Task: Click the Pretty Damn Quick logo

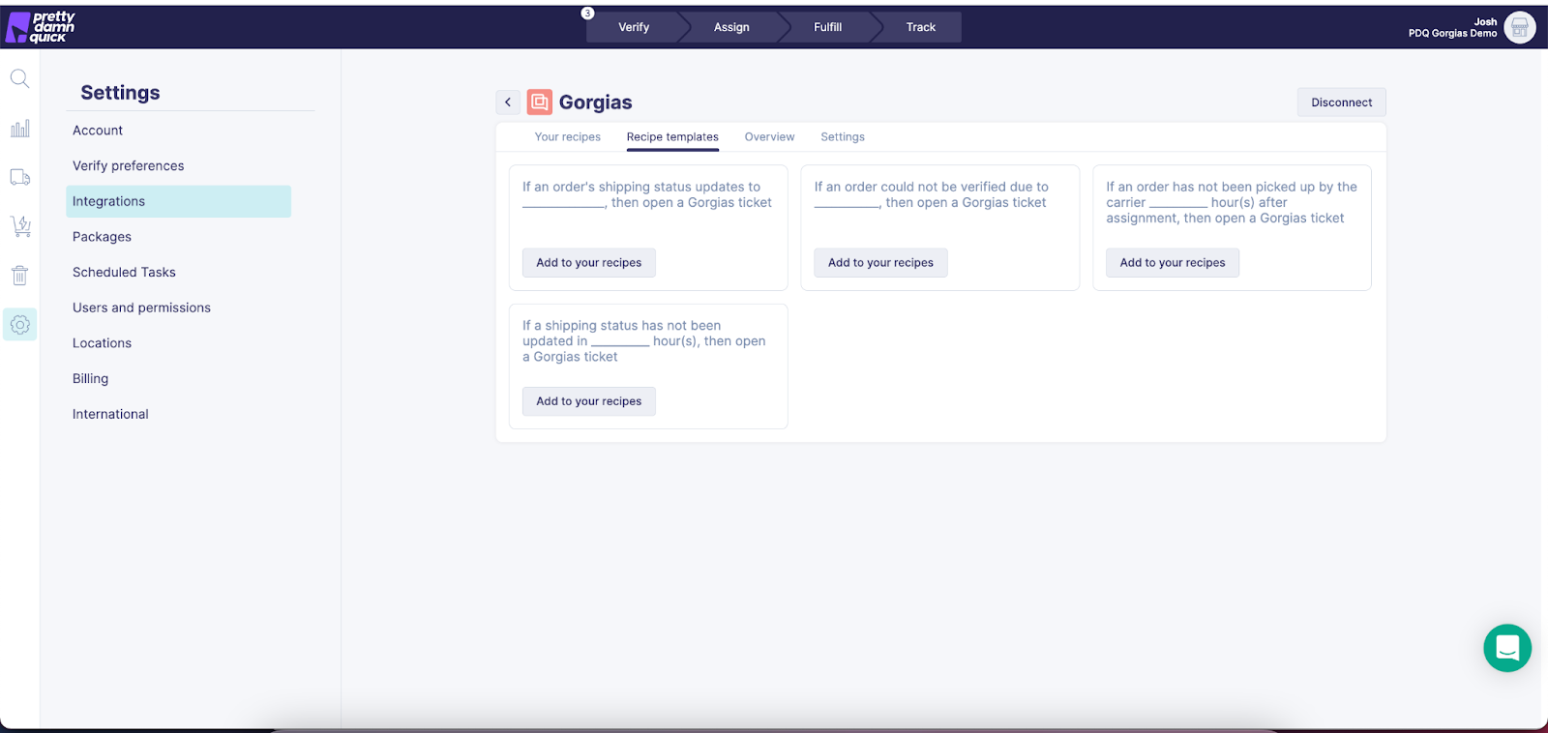Action: coord(41,27)
